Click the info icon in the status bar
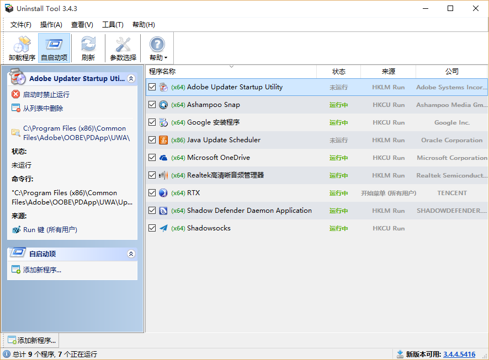The height and width of the screenshot is (360, 489). click(x=7, y=354)
